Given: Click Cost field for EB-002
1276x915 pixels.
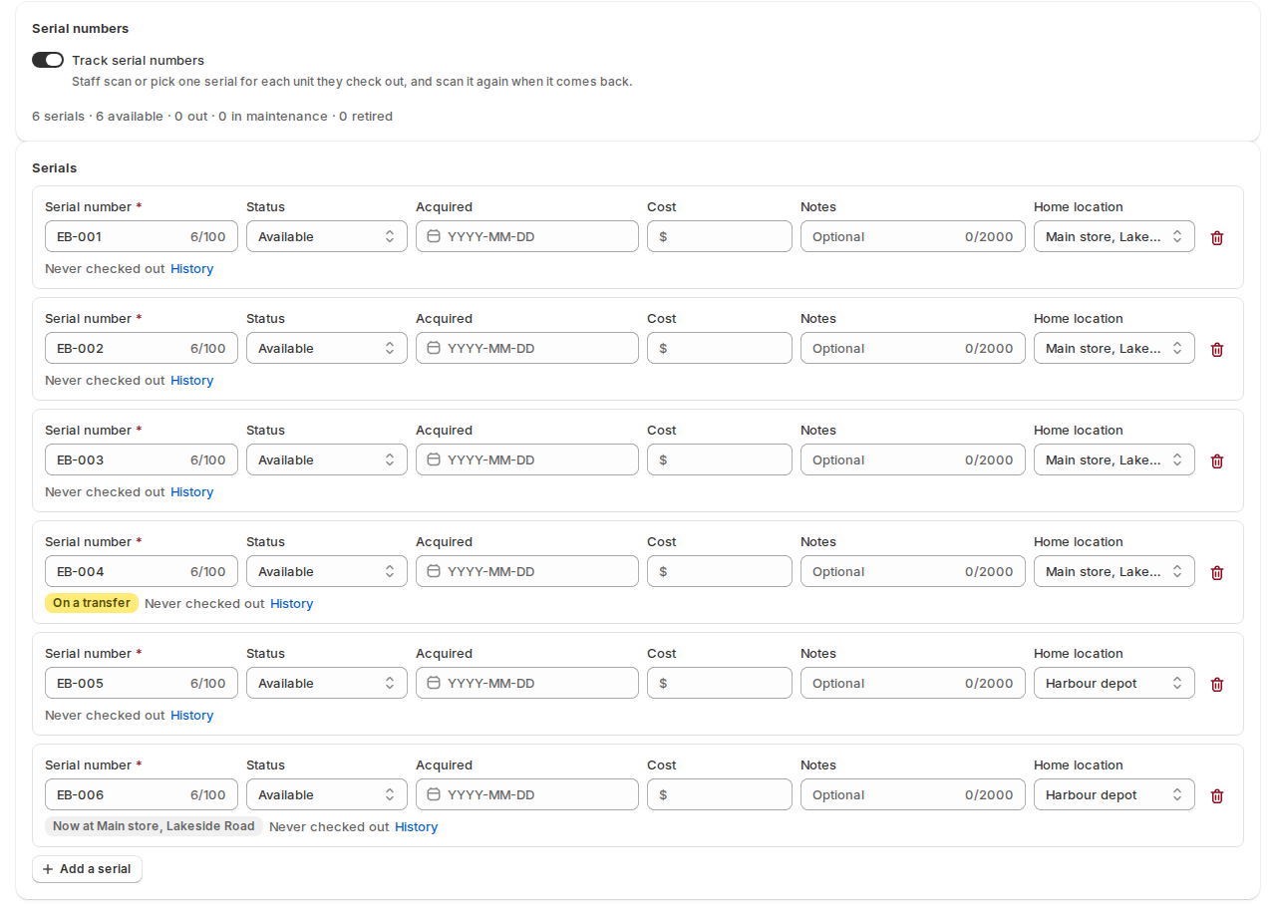Looking at the screenshot, I should point(720,348).
